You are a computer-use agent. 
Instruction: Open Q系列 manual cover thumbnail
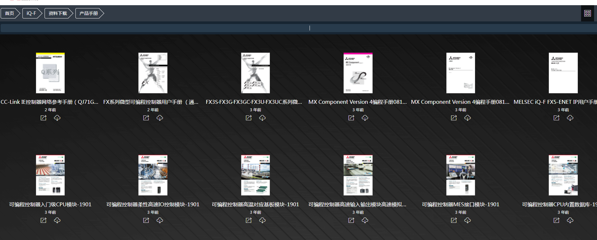click(50, 73)
